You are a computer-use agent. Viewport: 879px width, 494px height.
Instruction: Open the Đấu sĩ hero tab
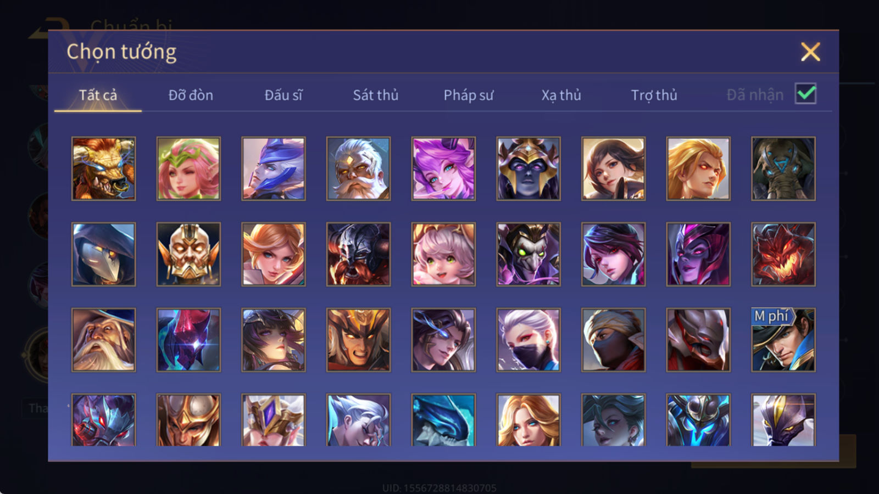(283, 95)
